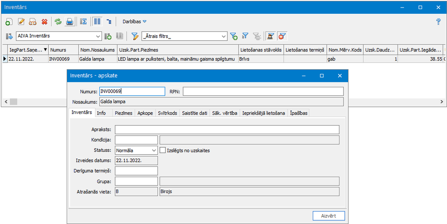The width and height of the screenshot is (447, 224).
Task: Click the edit record pencil icon
Action: (21, 21)
